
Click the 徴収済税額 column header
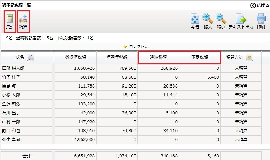point(75,57)
